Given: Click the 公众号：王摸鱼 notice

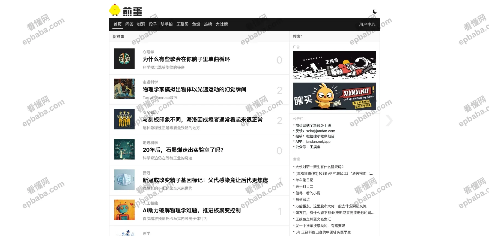Looking at the screenshot, I should pyautogui.click(x=308, y=147).
